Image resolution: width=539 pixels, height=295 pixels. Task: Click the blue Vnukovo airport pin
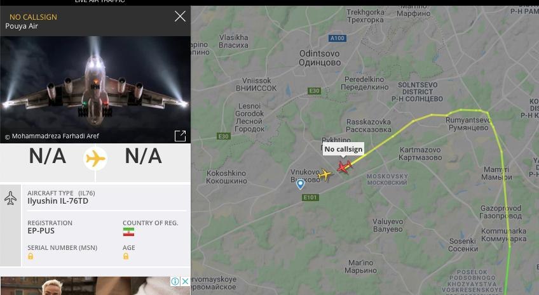(300, 184)
